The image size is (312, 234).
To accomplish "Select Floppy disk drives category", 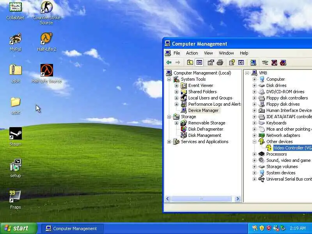I will 283,104.
